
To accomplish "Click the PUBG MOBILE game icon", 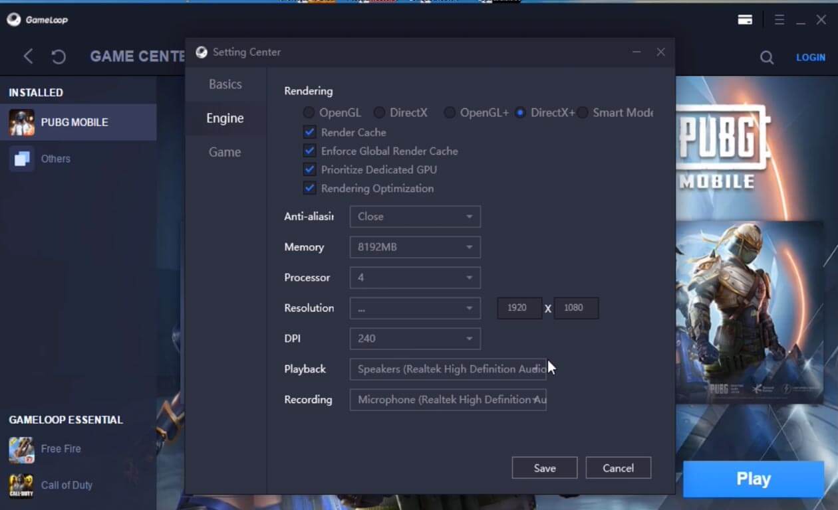I will 21,122.
